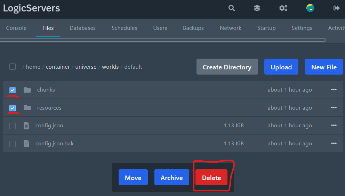This screenshot has width=345, height=196.
Task: Click the config.json.bak file icon
Action: point(26,144)
